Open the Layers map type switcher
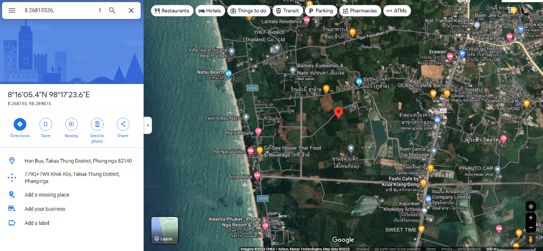The width and height of the screenshot is (543, 251). tap(165, 230)
